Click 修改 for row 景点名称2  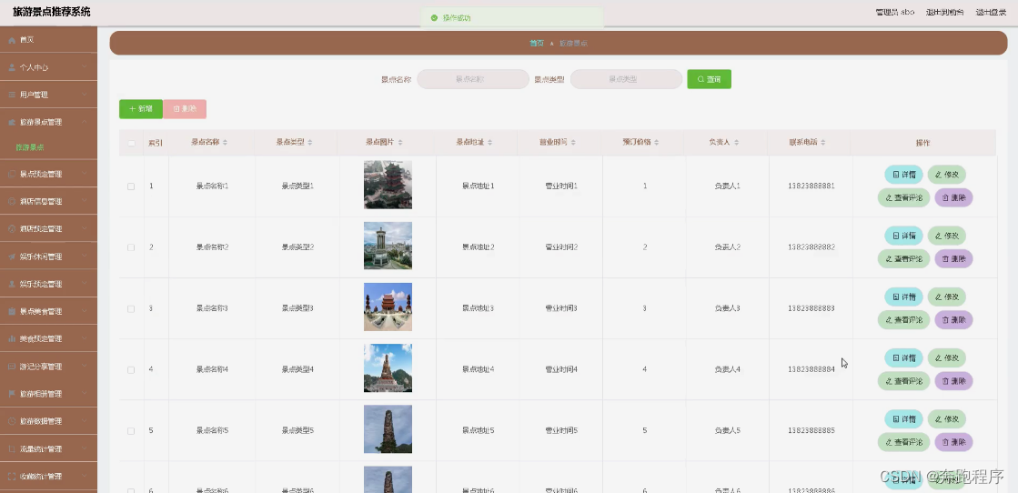(x=946, y=236)
